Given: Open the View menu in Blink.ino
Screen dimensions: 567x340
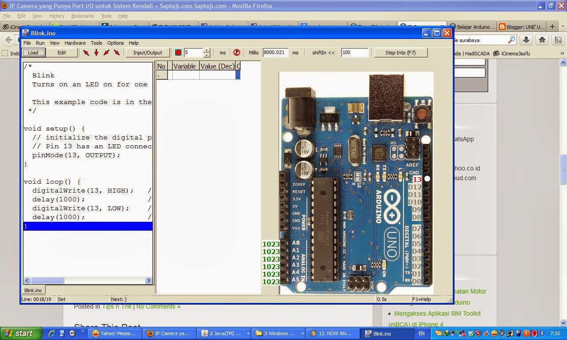Looking at the screenshot, I should pyautogui.click(x=54, y=43).
